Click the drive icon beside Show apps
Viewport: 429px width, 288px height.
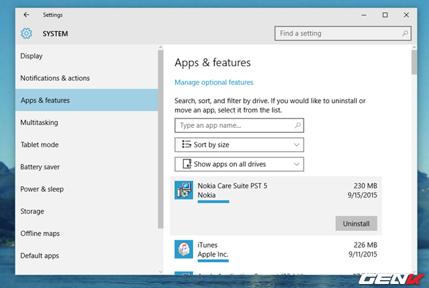click(187, 164)
